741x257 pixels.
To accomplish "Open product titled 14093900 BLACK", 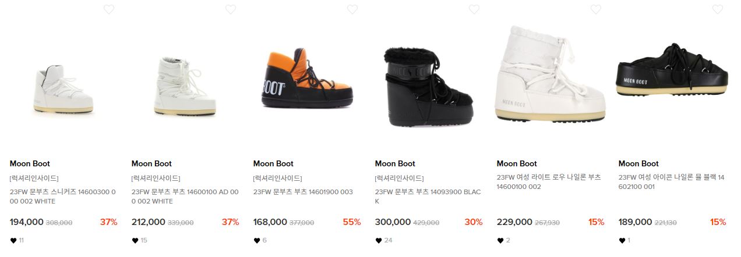I will pyautogui.click(x=428, y=197).
